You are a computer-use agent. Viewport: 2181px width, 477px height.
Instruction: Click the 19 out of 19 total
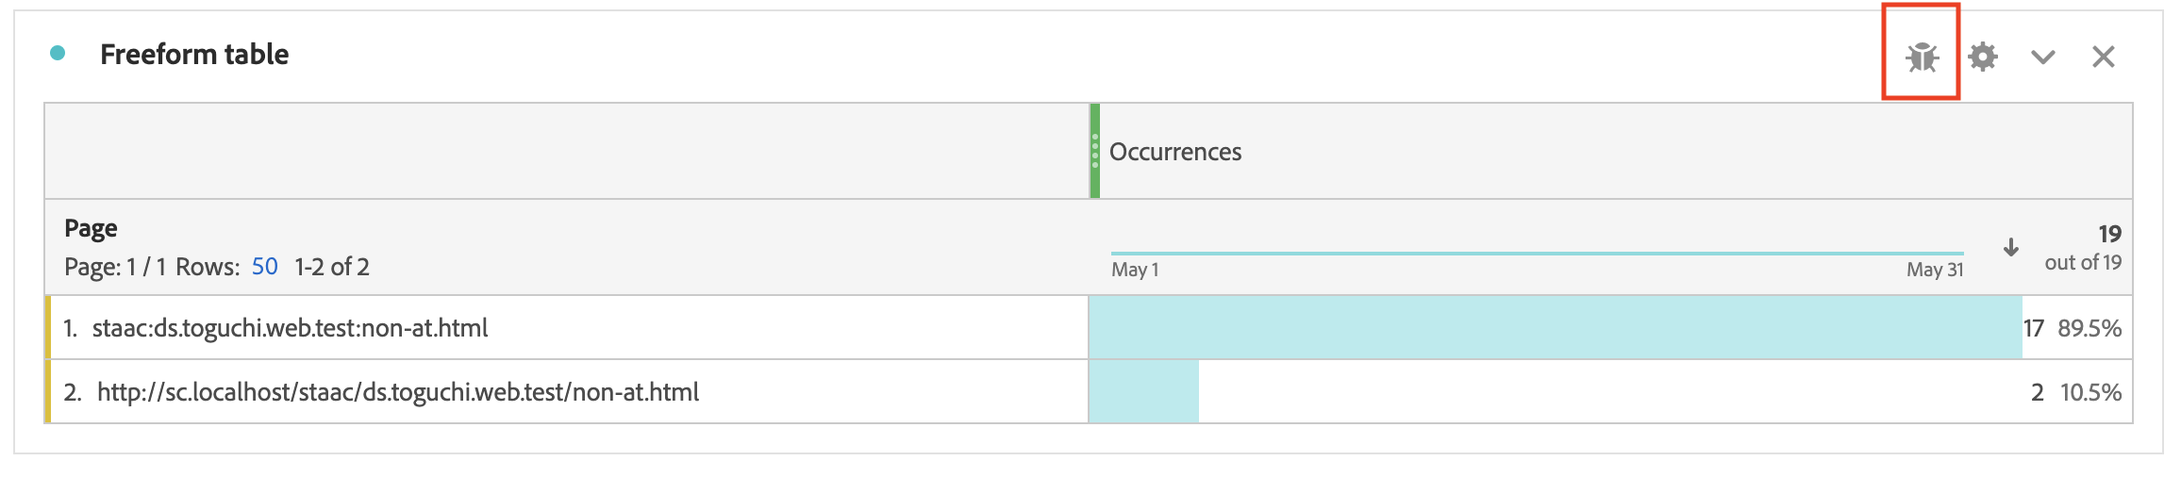coord(2083,248)
